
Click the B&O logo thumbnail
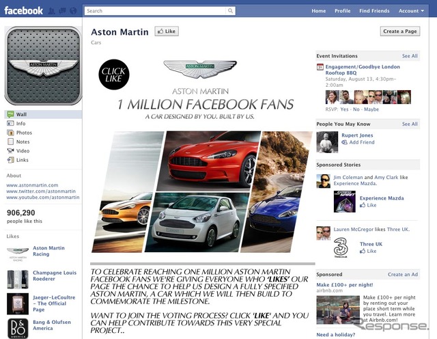pos(18,328)
